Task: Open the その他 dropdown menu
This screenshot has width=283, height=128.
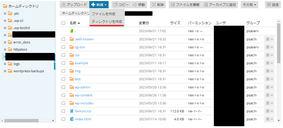Action: [249, 5]
